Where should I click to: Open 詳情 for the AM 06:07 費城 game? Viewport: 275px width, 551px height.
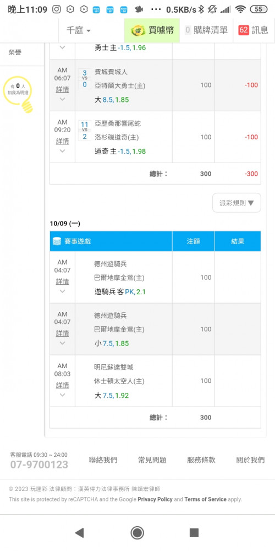tap(63, 90)
